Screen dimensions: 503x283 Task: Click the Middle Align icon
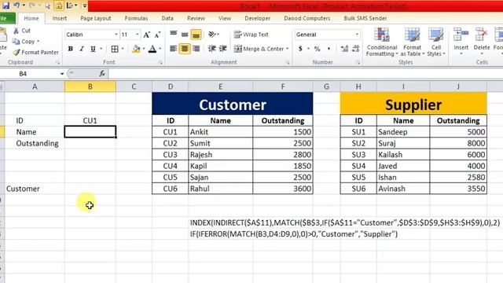point(185,34)
